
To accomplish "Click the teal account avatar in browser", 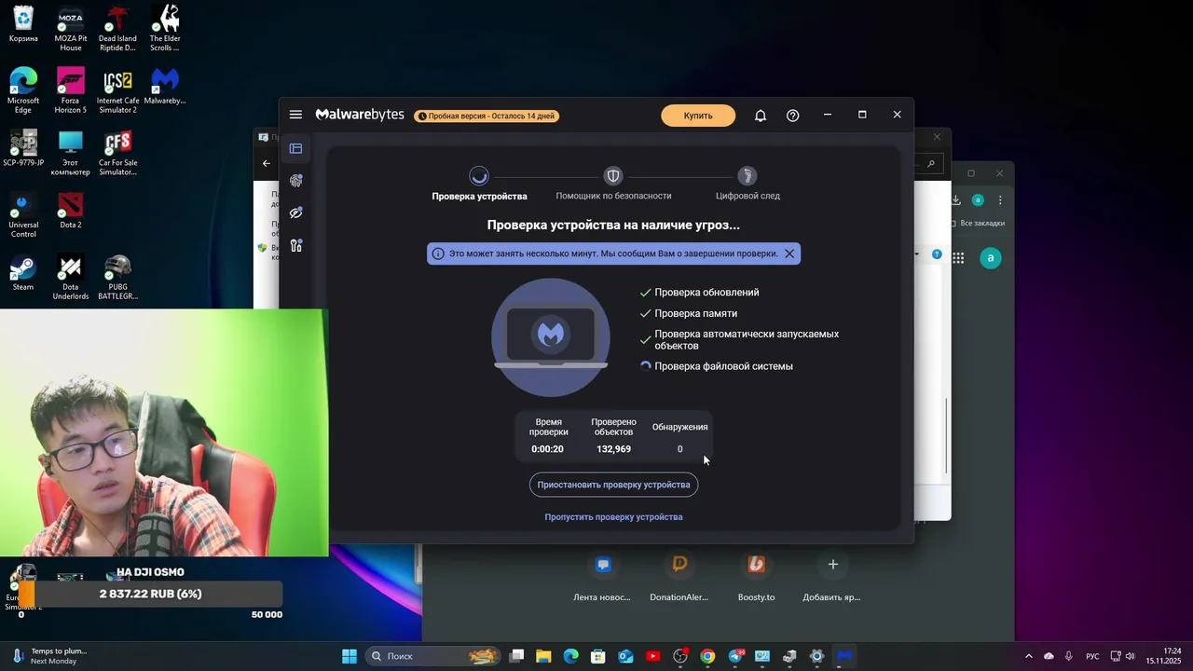I will point(991,257).
